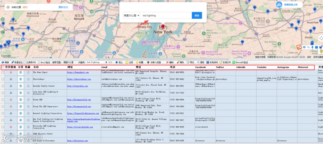Check the The Home Depot row checkbox

click(x=3, y=72)
